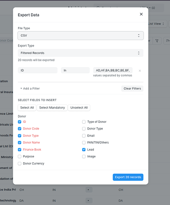Click the filter funnel icon behind dialog
The image size is (170, 205).
coord(157,41)
